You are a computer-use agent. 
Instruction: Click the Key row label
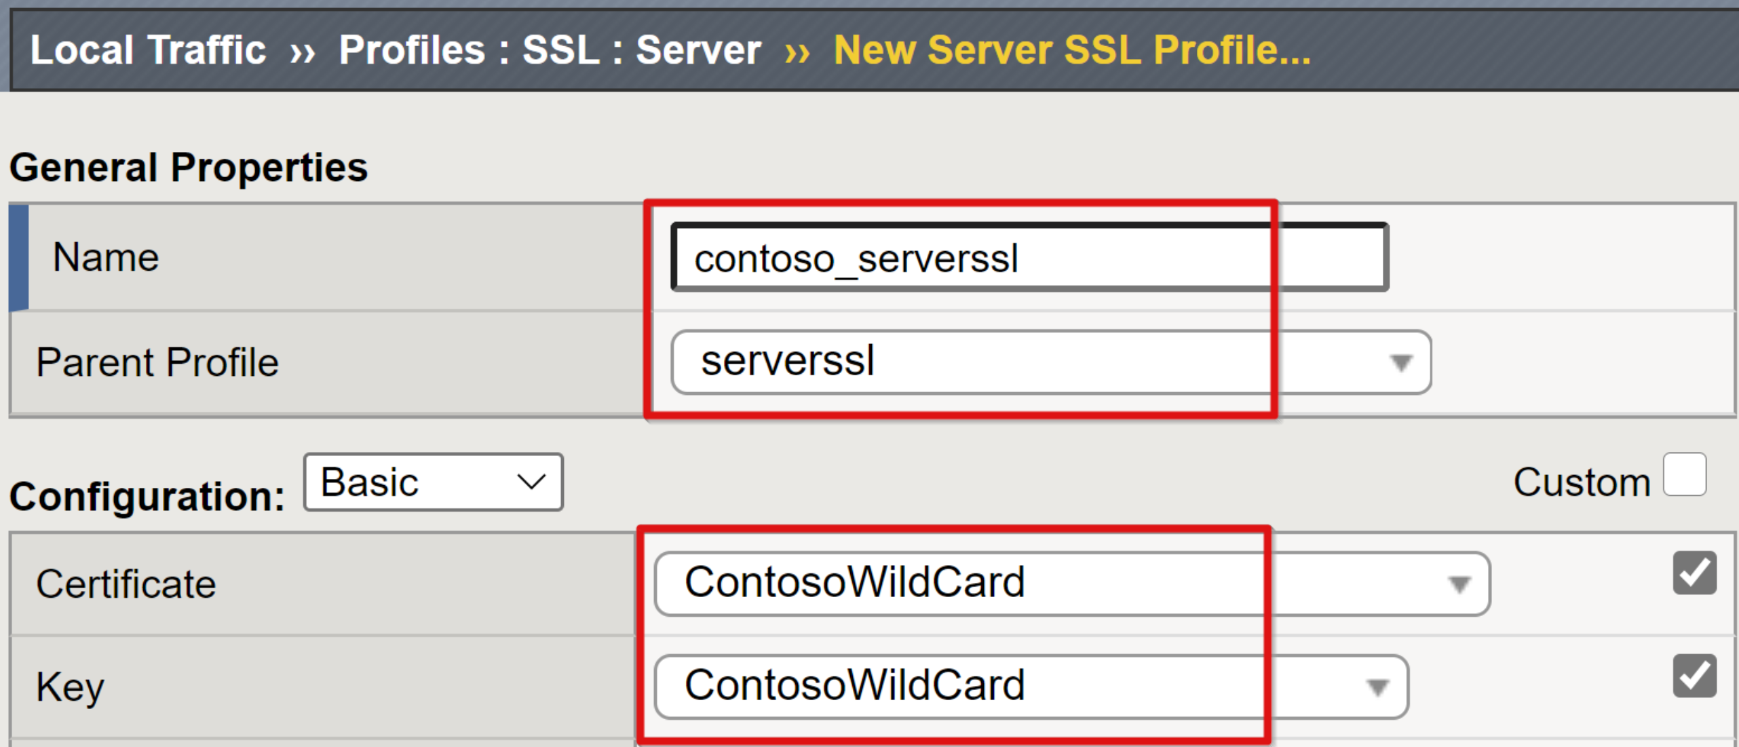70,686
